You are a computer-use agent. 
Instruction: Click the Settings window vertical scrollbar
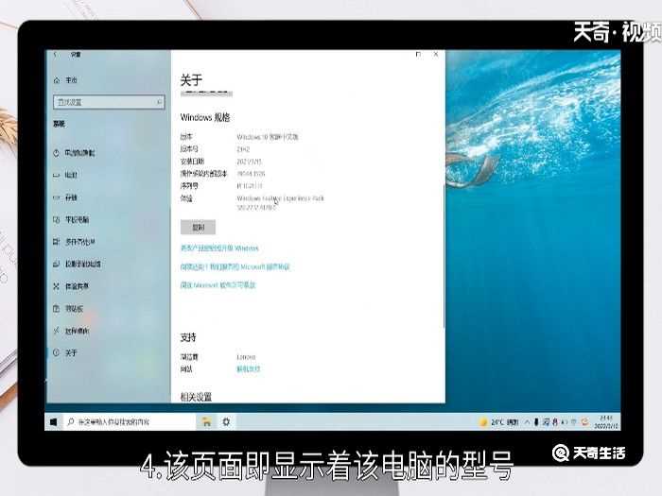click(444, 257)
